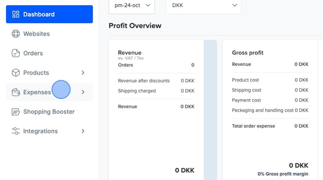Expand the Expenses submenu chevron

(x=83, y=92)
